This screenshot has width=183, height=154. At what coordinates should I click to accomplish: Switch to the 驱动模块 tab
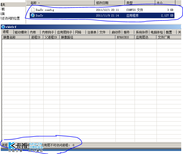pos(21,32)
